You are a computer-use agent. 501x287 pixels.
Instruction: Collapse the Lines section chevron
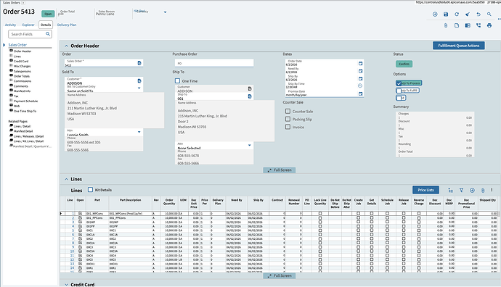point(67,179)
